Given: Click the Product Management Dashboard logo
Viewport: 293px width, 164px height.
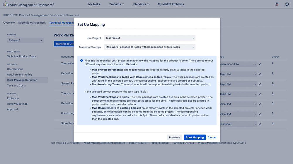Looking at the screenshot, I should tap(29, 4).
